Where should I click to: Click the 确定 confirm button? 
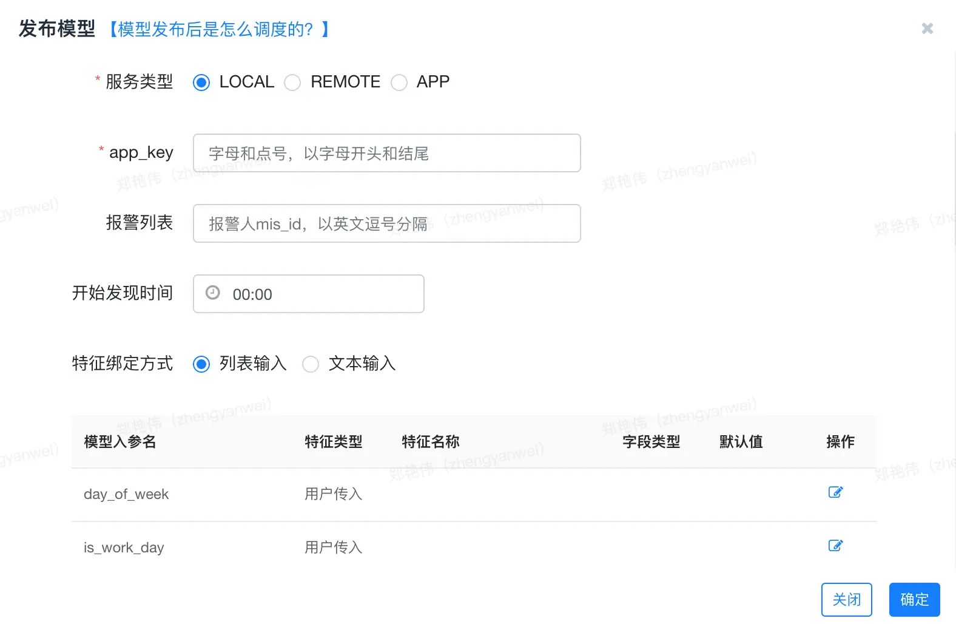[915, 600]
